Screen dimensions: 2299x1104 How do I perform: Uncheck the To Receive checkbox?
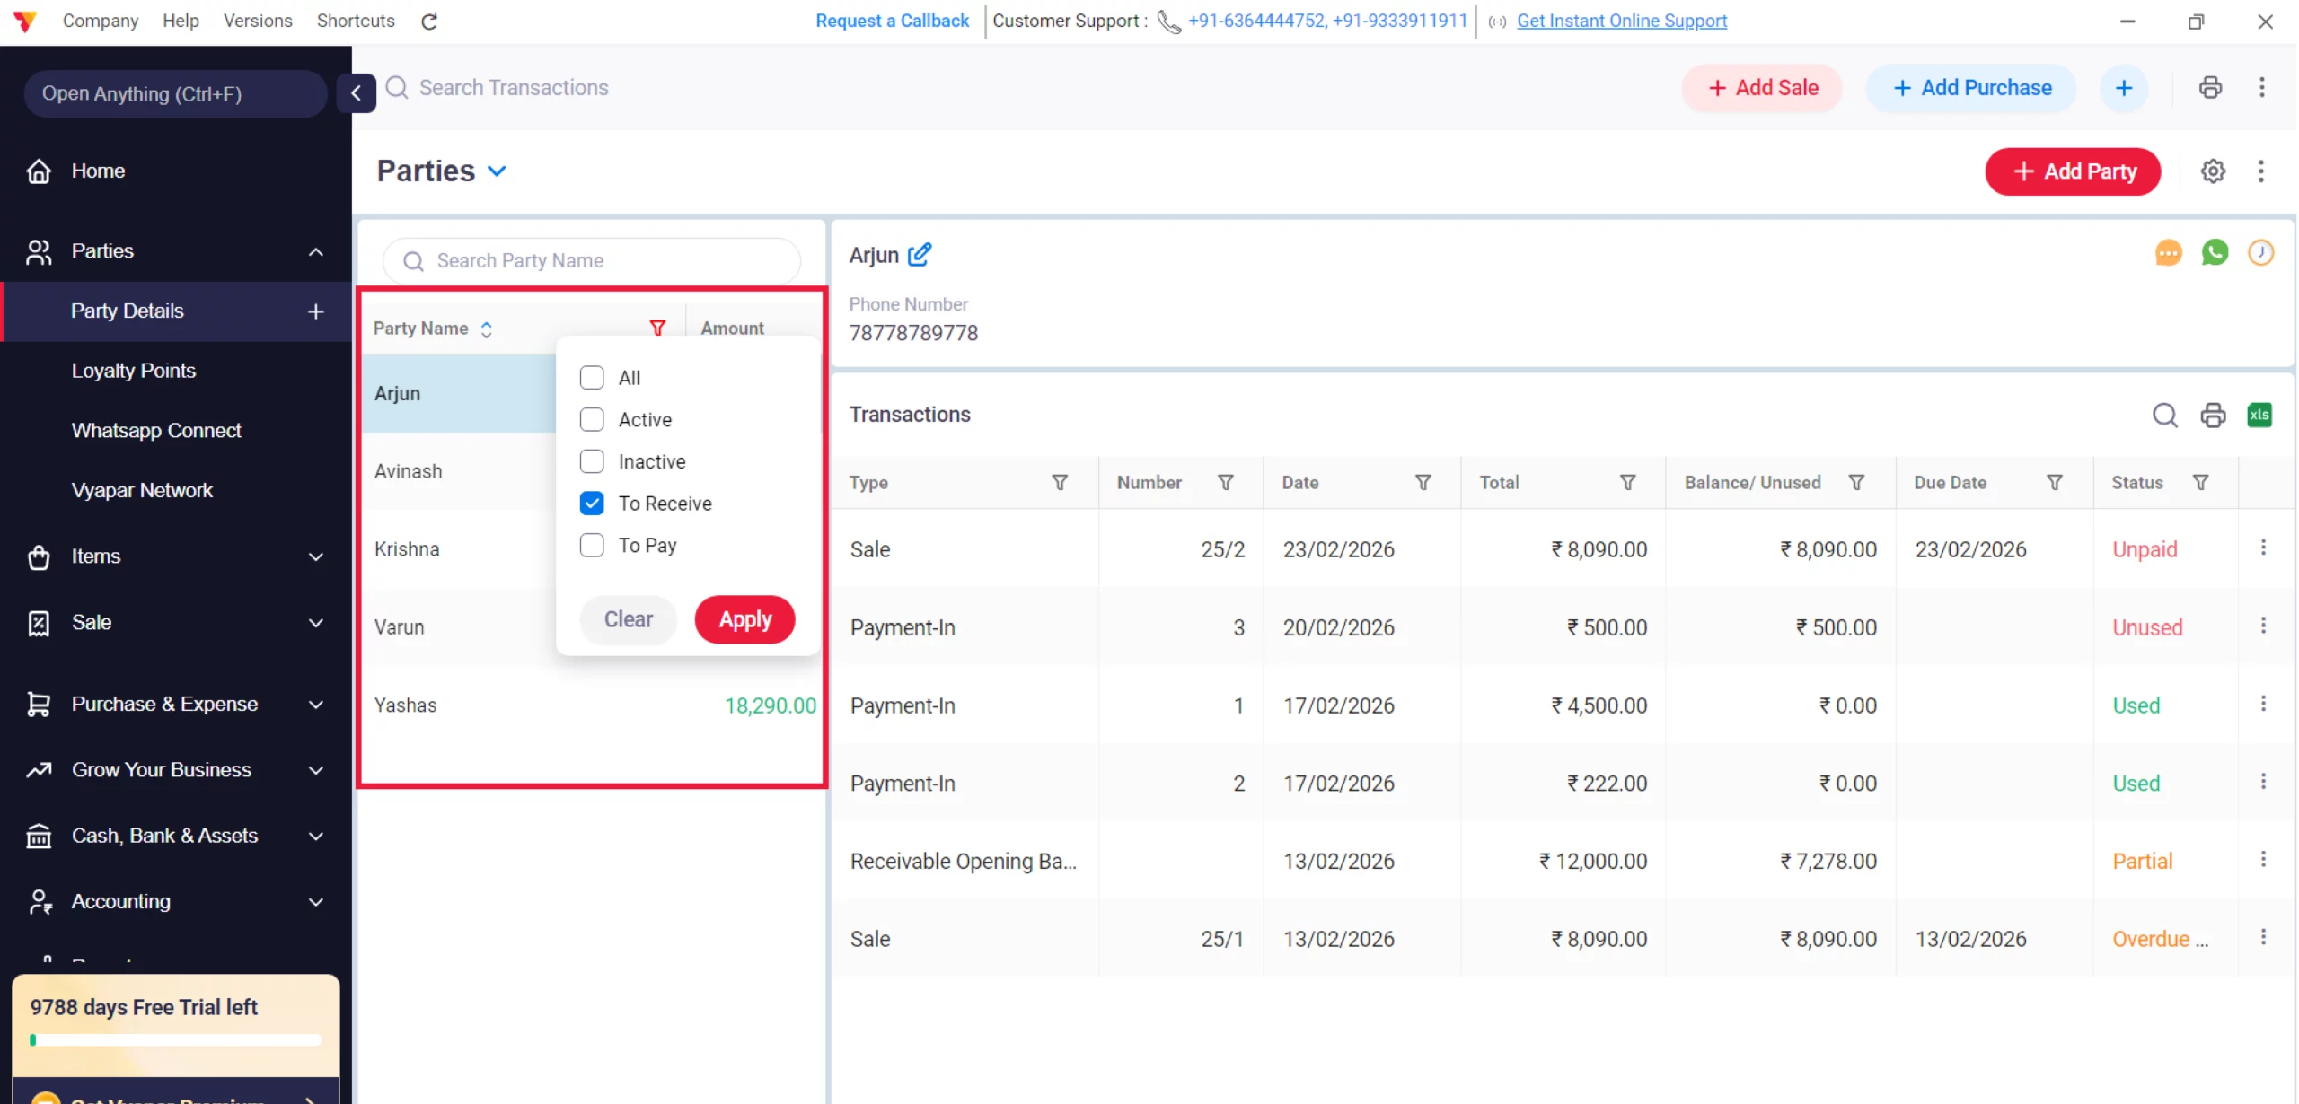coord(592,504)
